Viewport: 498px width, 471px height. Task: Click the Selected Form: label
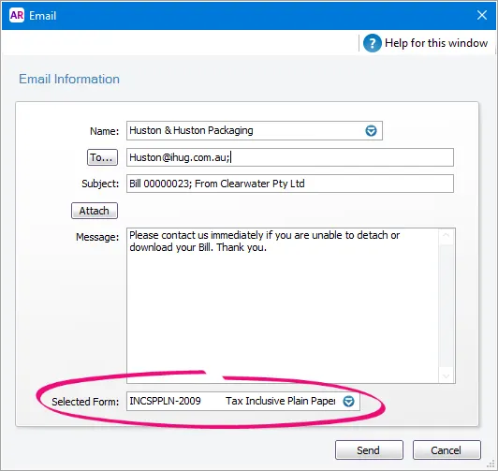pyautogui.click(x=85, y=402)
